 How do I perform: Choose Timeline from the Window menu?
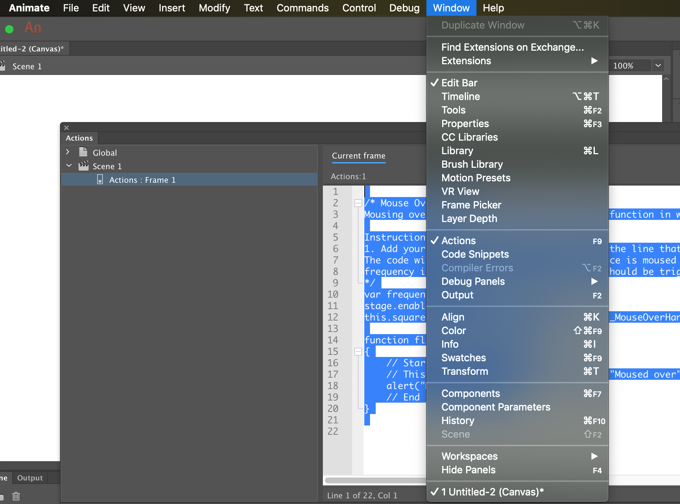[517, 96]
